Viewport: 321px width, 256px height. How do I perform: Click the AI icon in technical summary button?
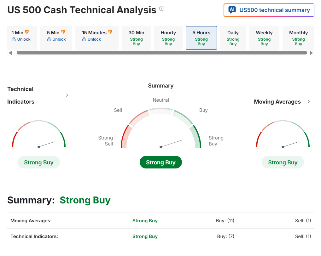pos(232,10)
